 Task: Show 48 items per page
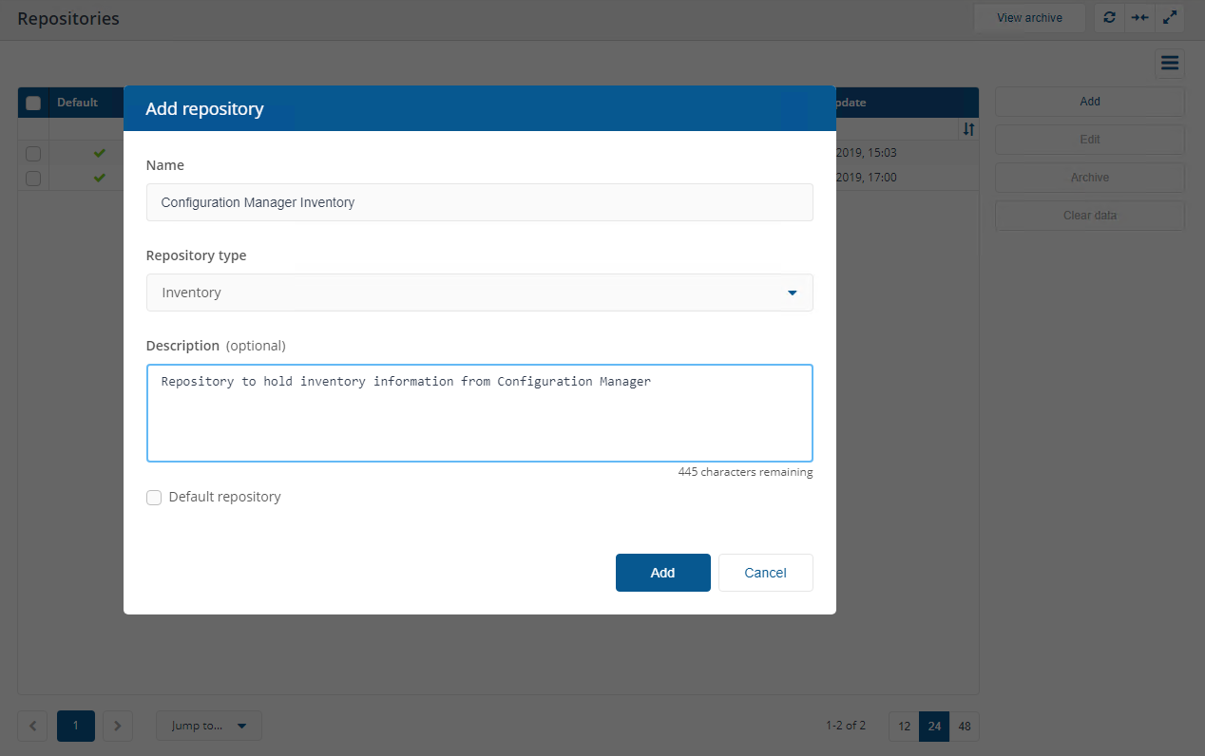point(965,727)
